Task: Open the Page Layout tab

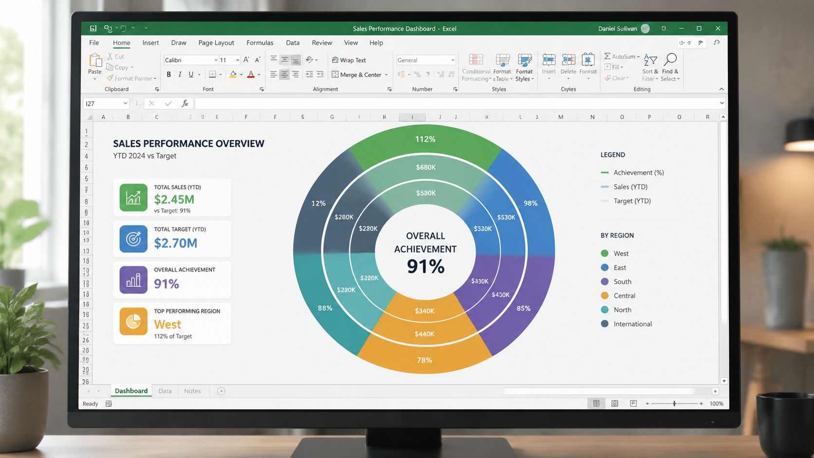Action: click(216, 43)
